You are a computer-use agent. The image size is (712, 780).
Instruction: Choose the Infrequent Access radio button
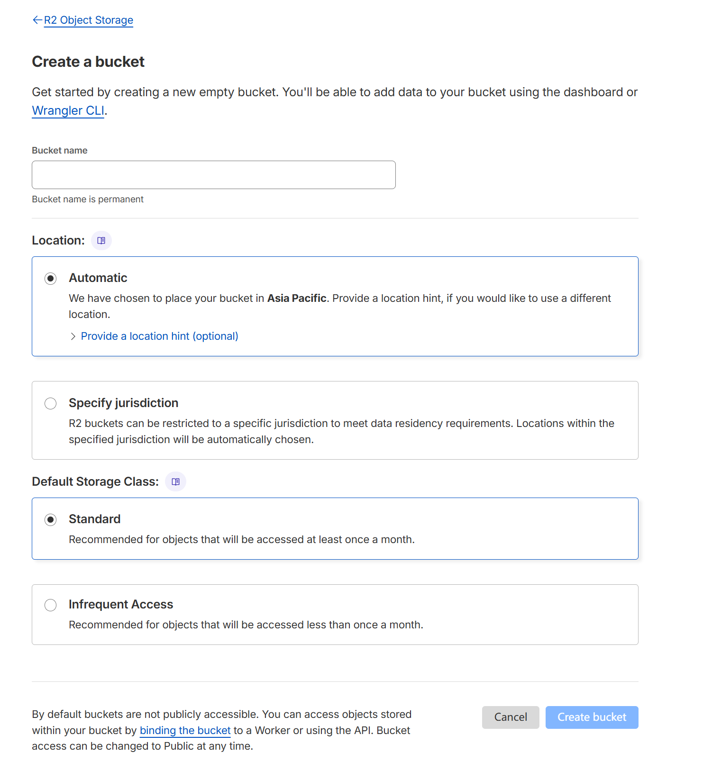[x=51, y=605]
